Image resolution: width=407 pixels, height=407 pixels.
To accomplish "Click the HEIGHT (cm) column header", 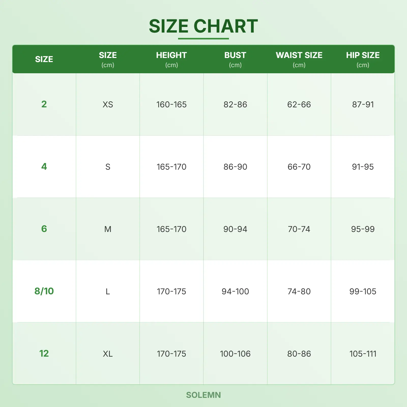I will pyautogui.click(x=171, y=59).
